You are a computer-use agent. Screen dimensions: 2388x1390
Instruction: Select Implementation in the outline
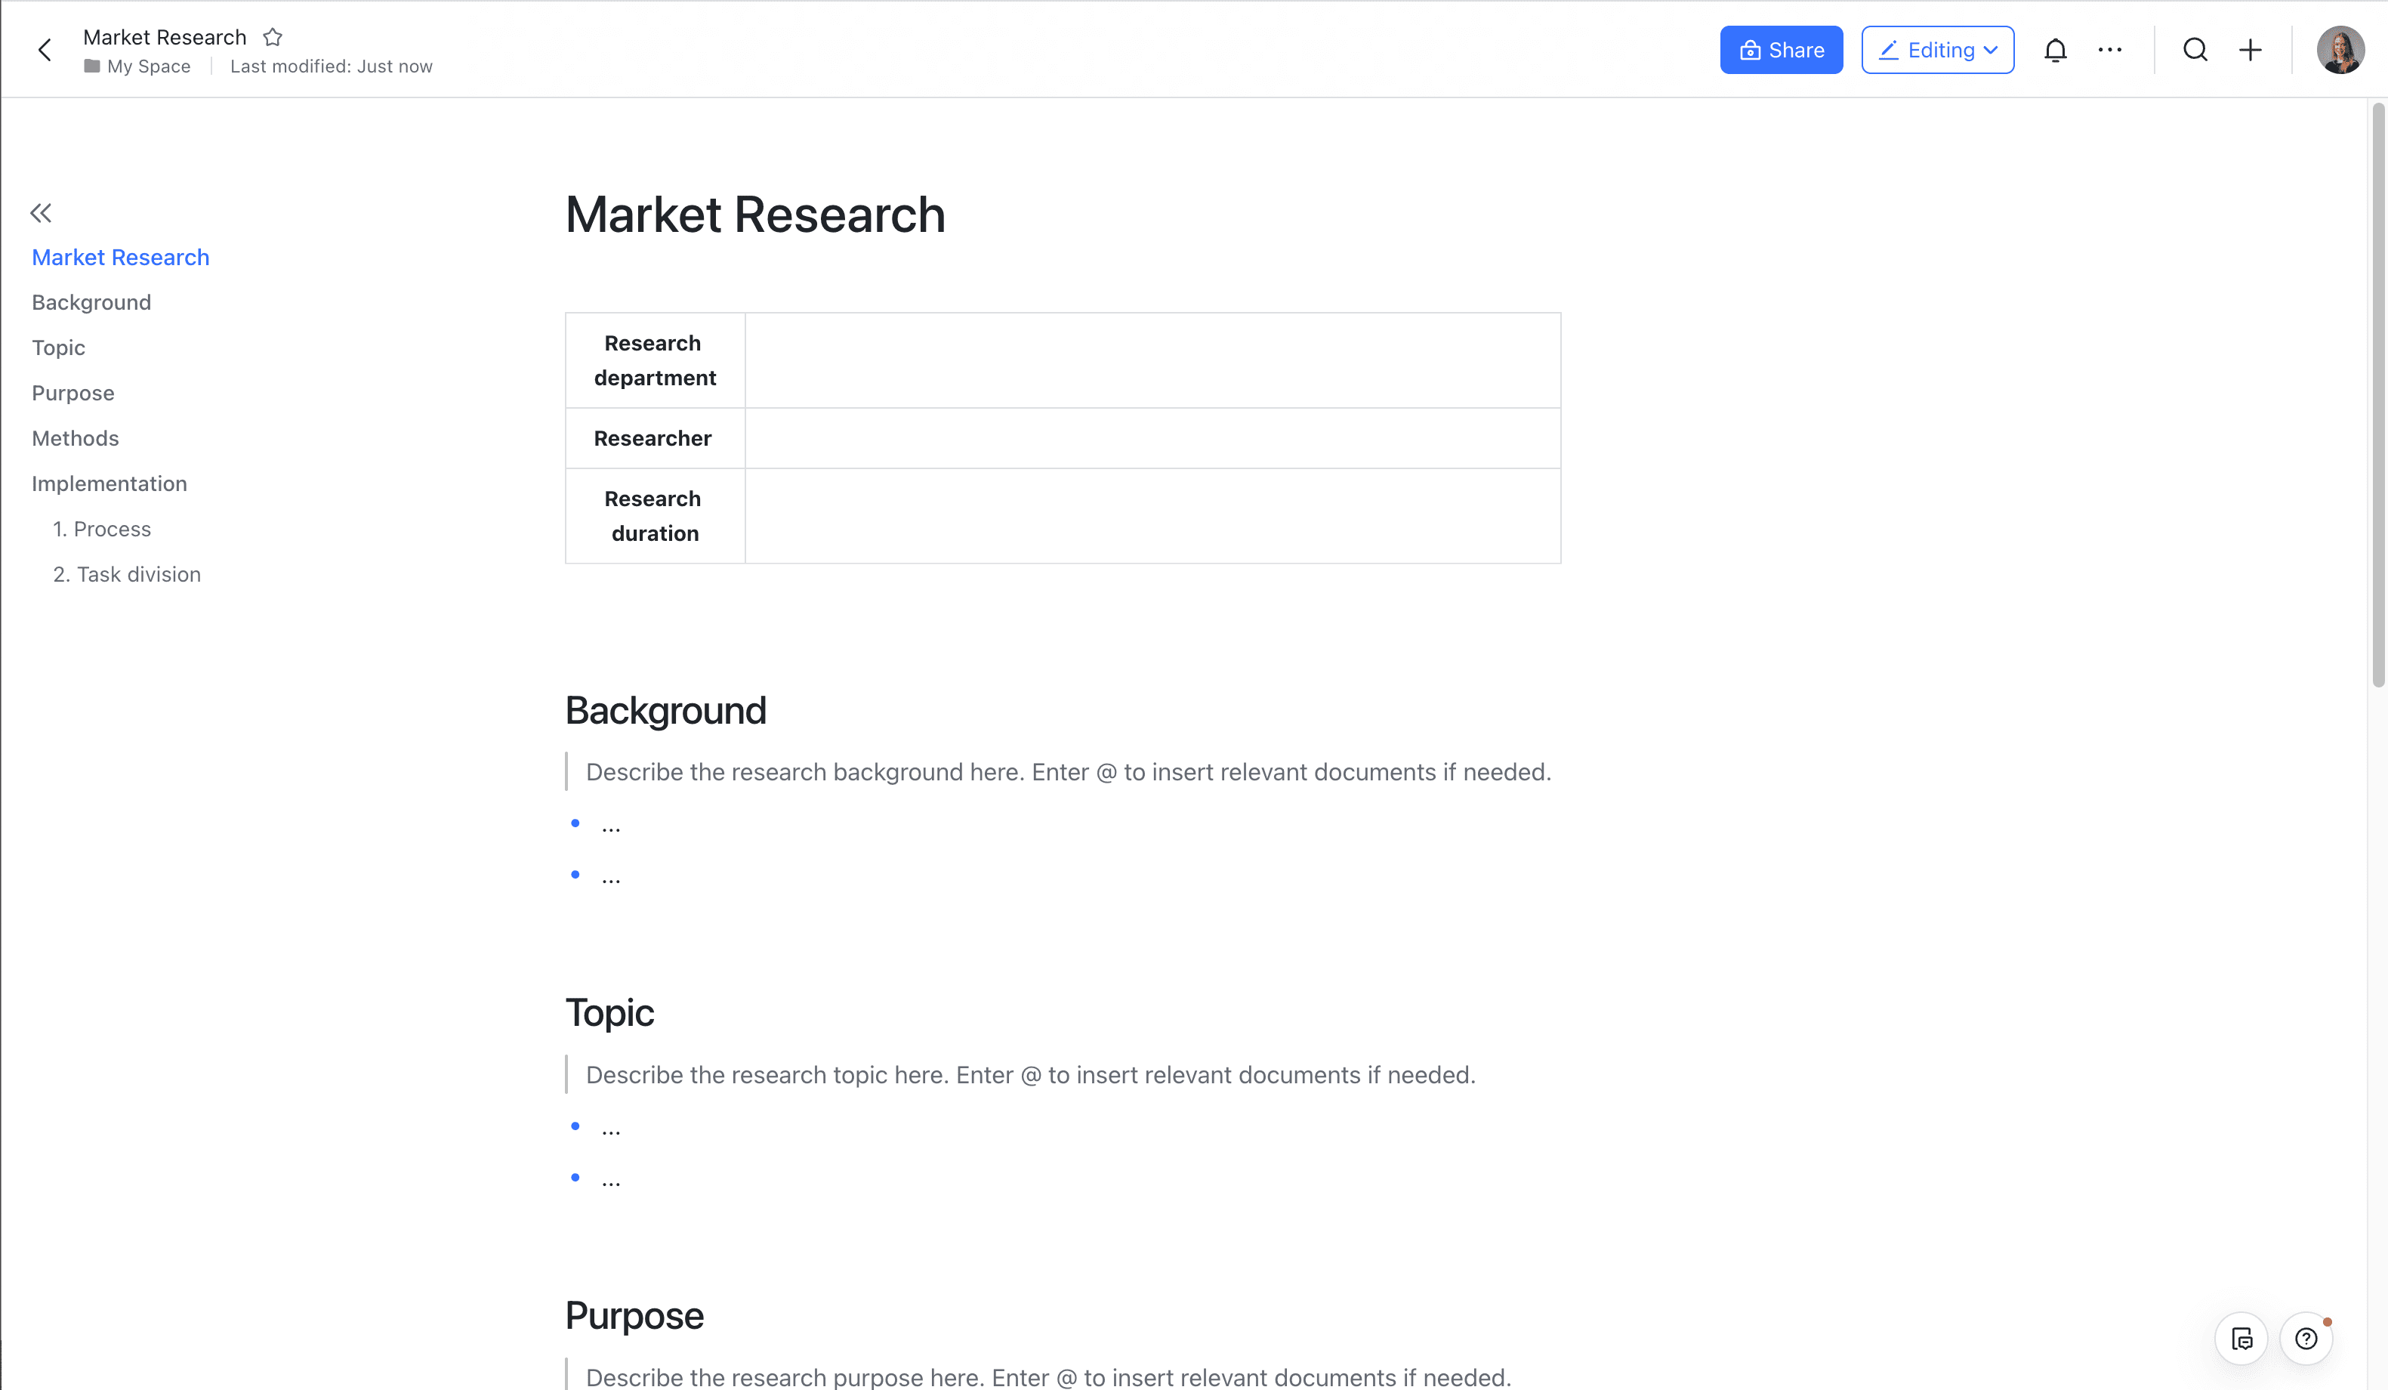(x=109, y=483)
